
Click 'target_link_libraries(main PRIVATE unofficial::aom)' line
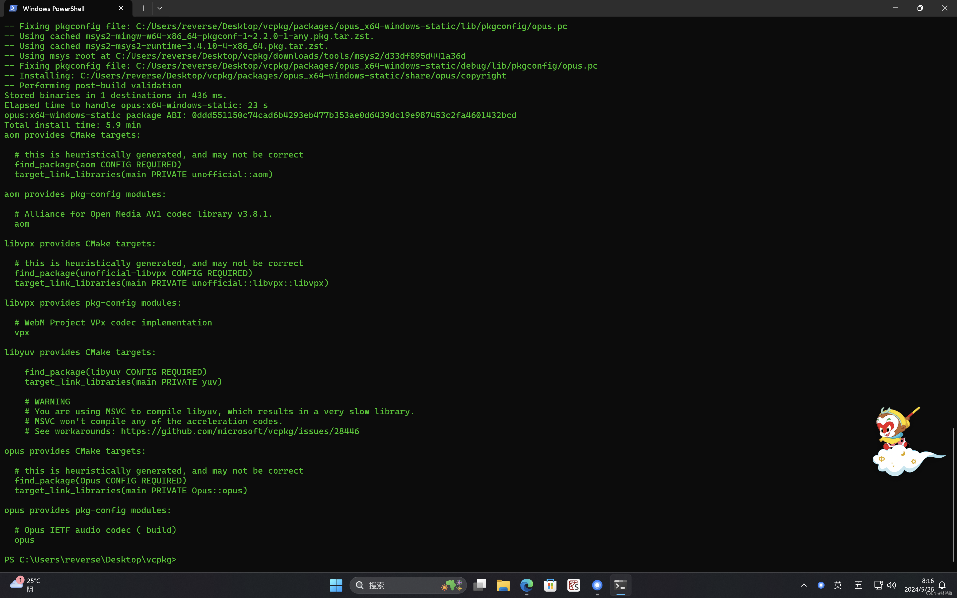[x=144, y=174]
